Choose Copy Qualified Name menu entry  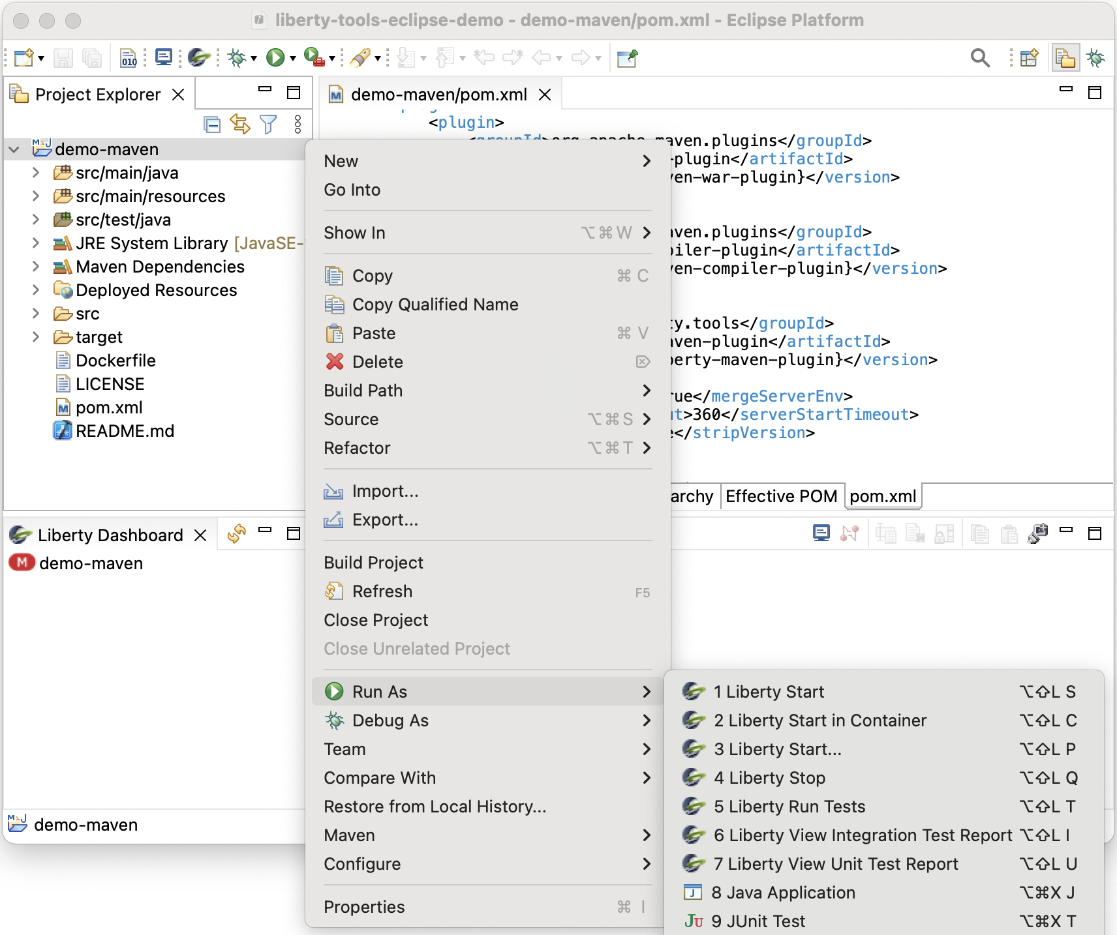click(487, 304)
